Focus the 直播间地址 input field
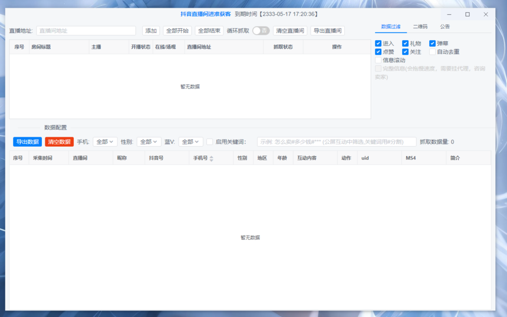The image size is (507, 317). tap(86, 31)
